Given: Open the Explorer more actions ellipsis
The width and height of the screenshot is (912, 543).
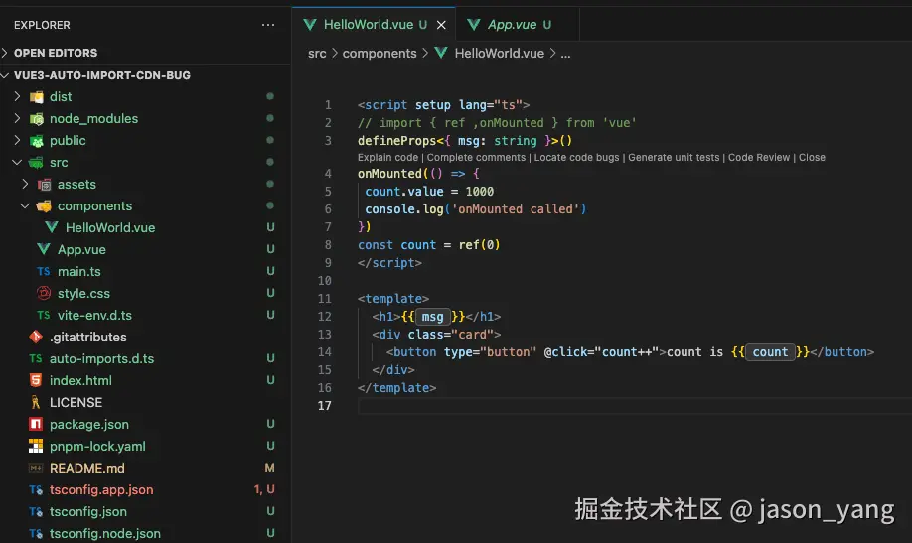Looking at the screenshot, I should (268, 25).
